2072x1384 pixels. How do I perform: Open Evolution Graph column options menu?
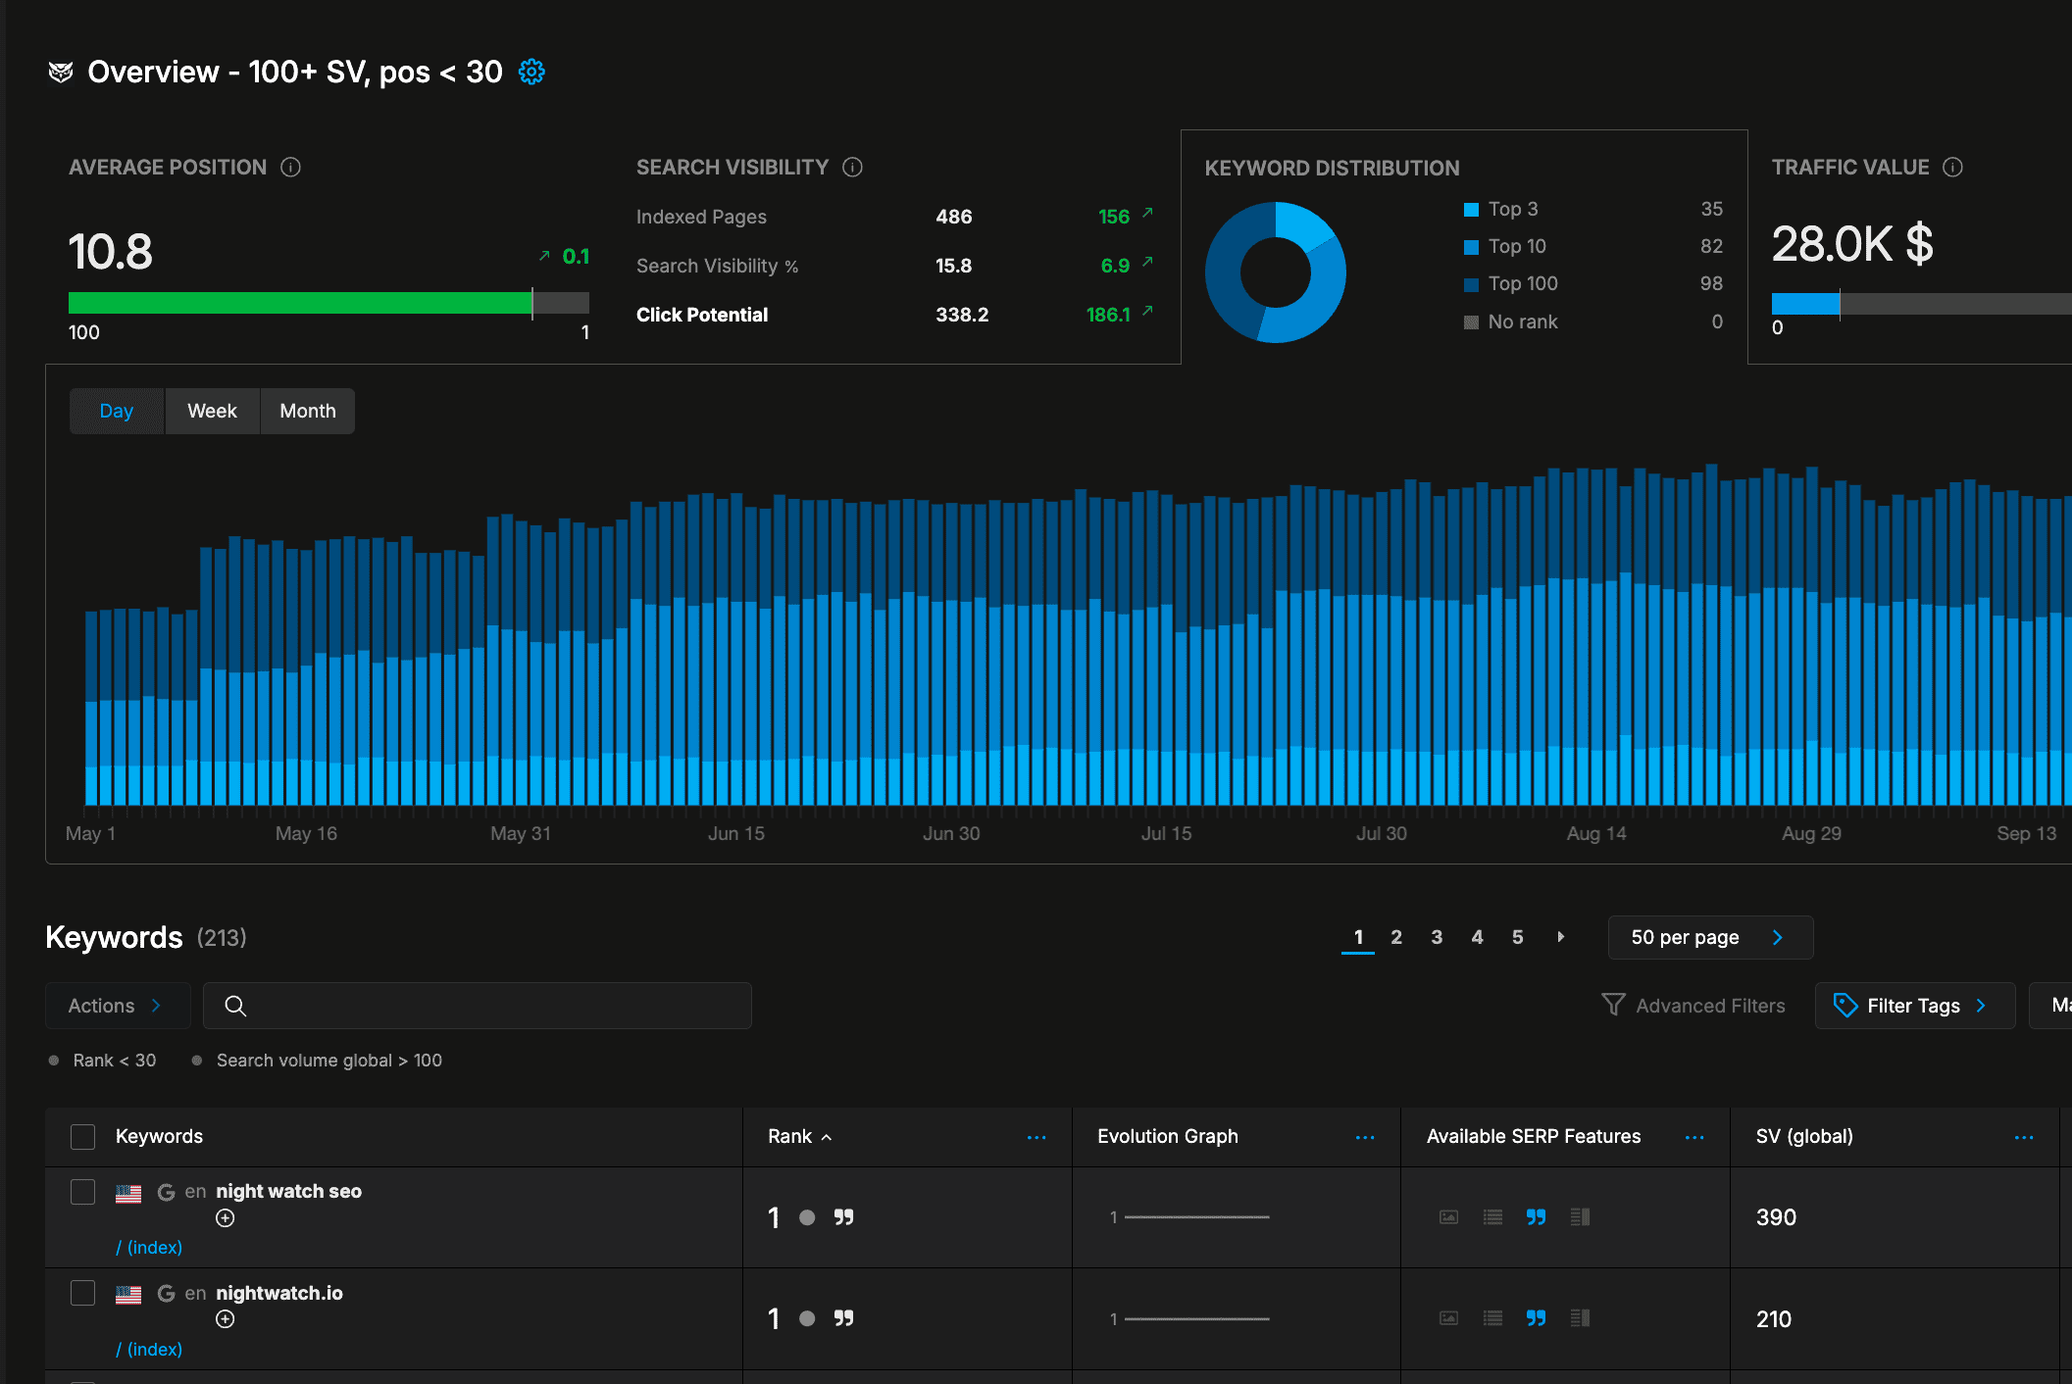click(x=1365, y=1137)
